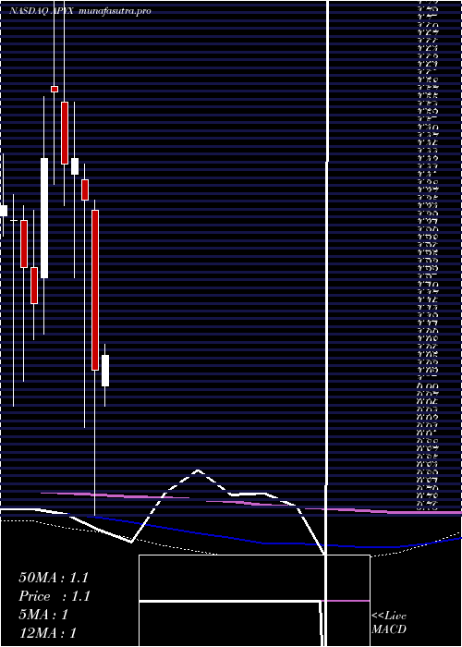The image size is (462, 647).
Task: Click the "50MA : 1.1" label
Action: 54,578
